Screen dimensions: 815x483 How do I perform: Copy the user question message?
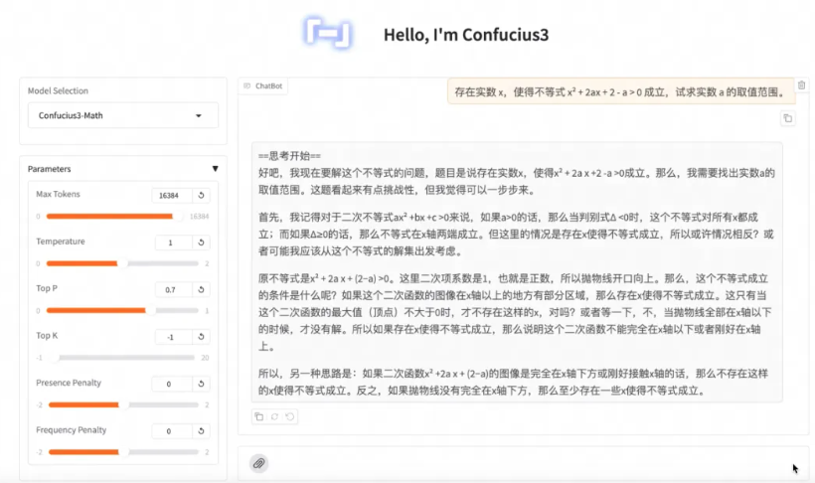[788, 118]
